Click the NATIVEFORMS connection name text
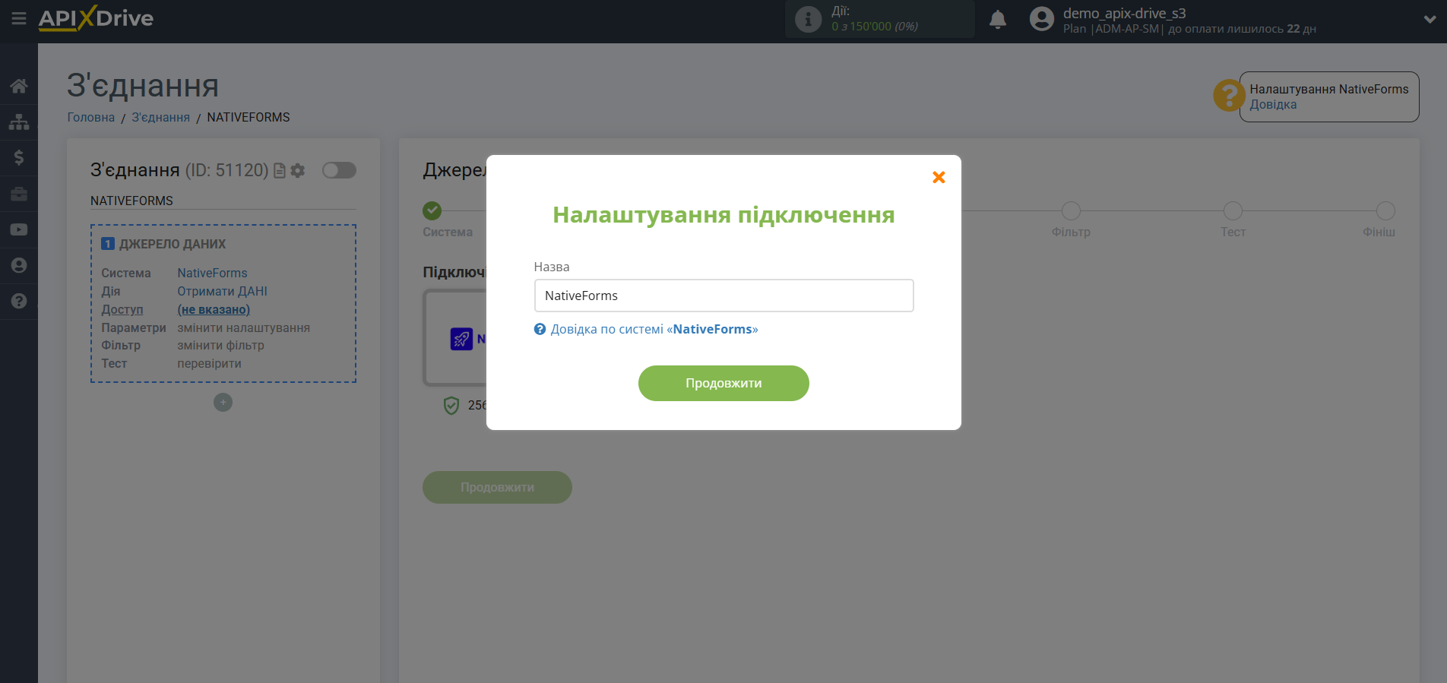 pos(131,201)
